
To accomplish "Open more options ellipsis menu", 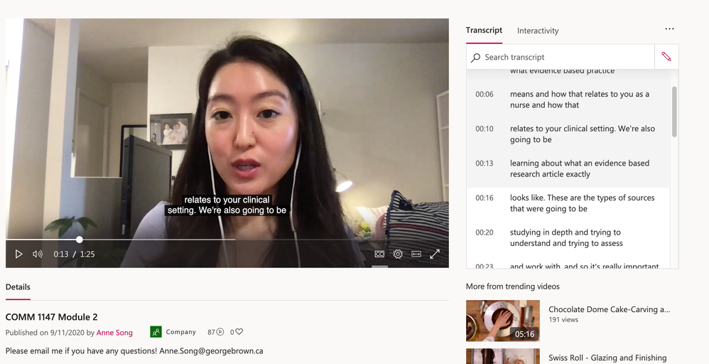I will tap(669, 29).
